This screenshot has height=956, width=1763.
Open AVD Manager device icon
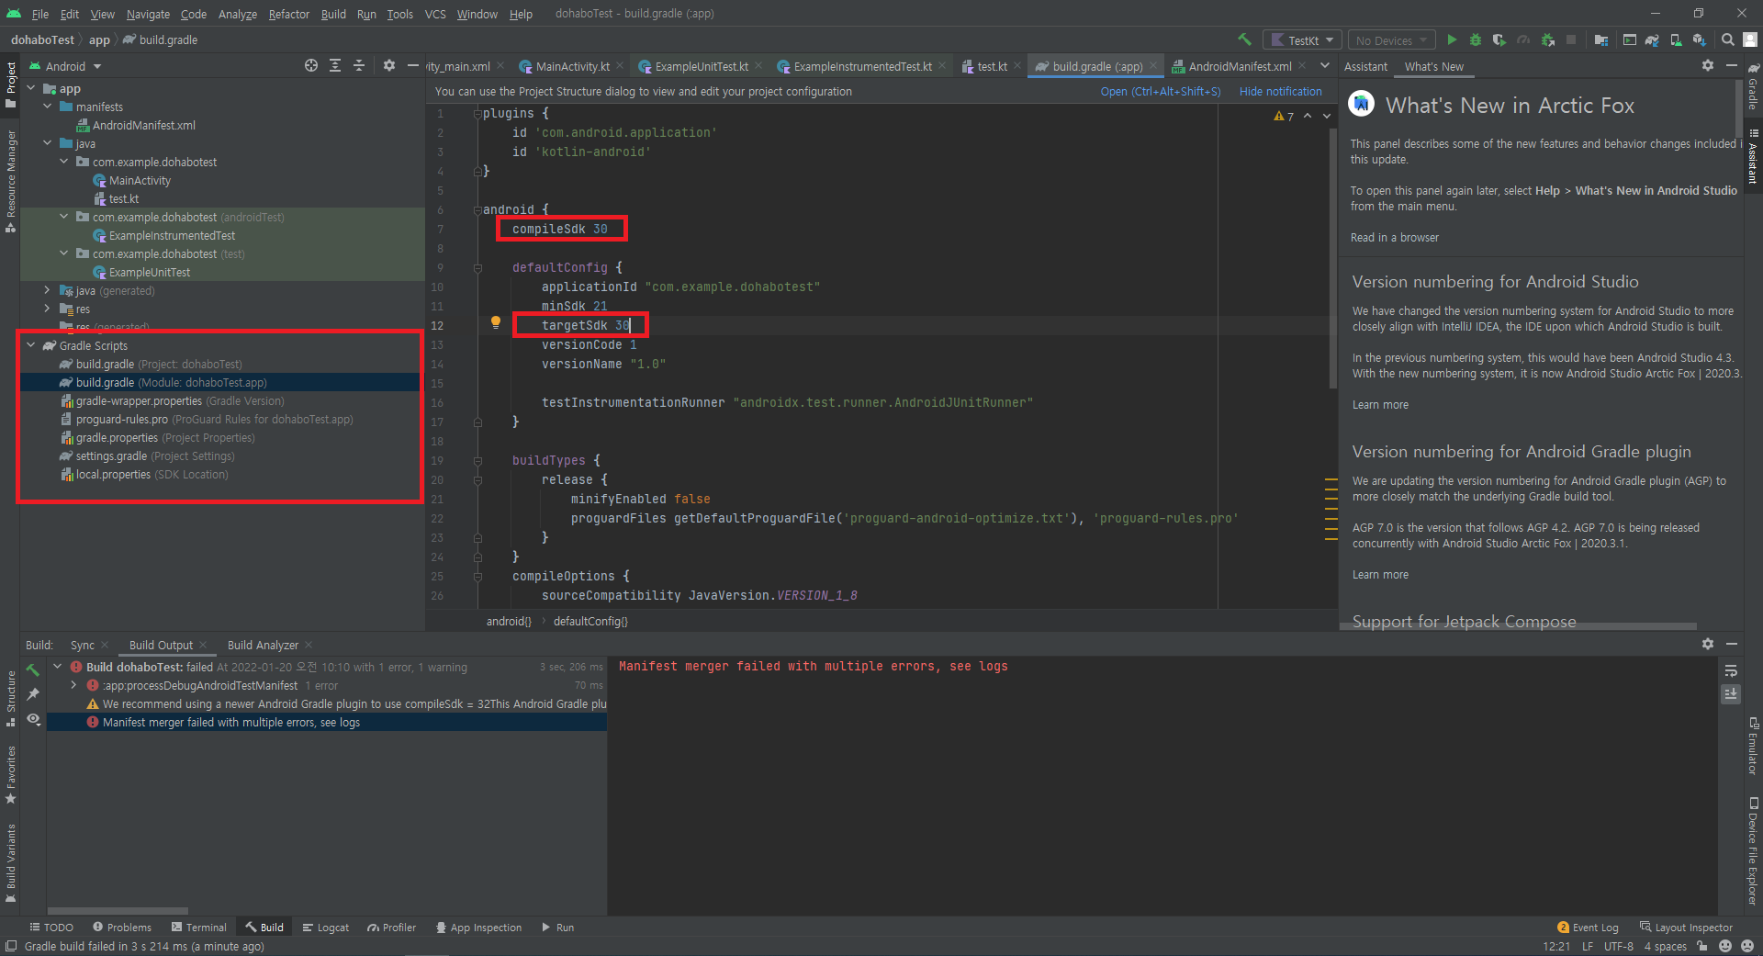tap(1676, 39)
